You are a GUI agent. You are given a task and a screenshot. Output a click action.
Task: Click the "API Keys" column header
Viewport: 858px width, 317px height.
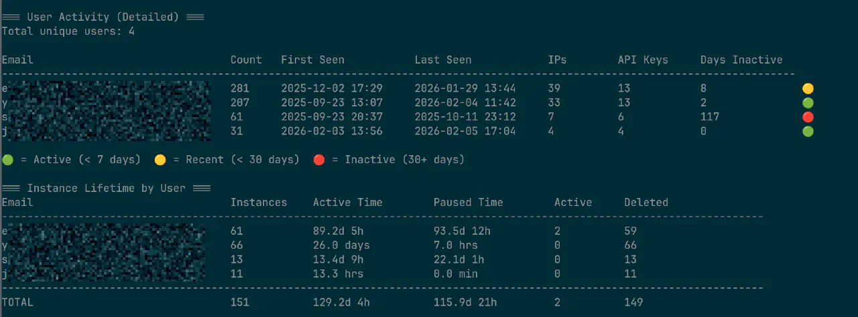tap(643, 60)
